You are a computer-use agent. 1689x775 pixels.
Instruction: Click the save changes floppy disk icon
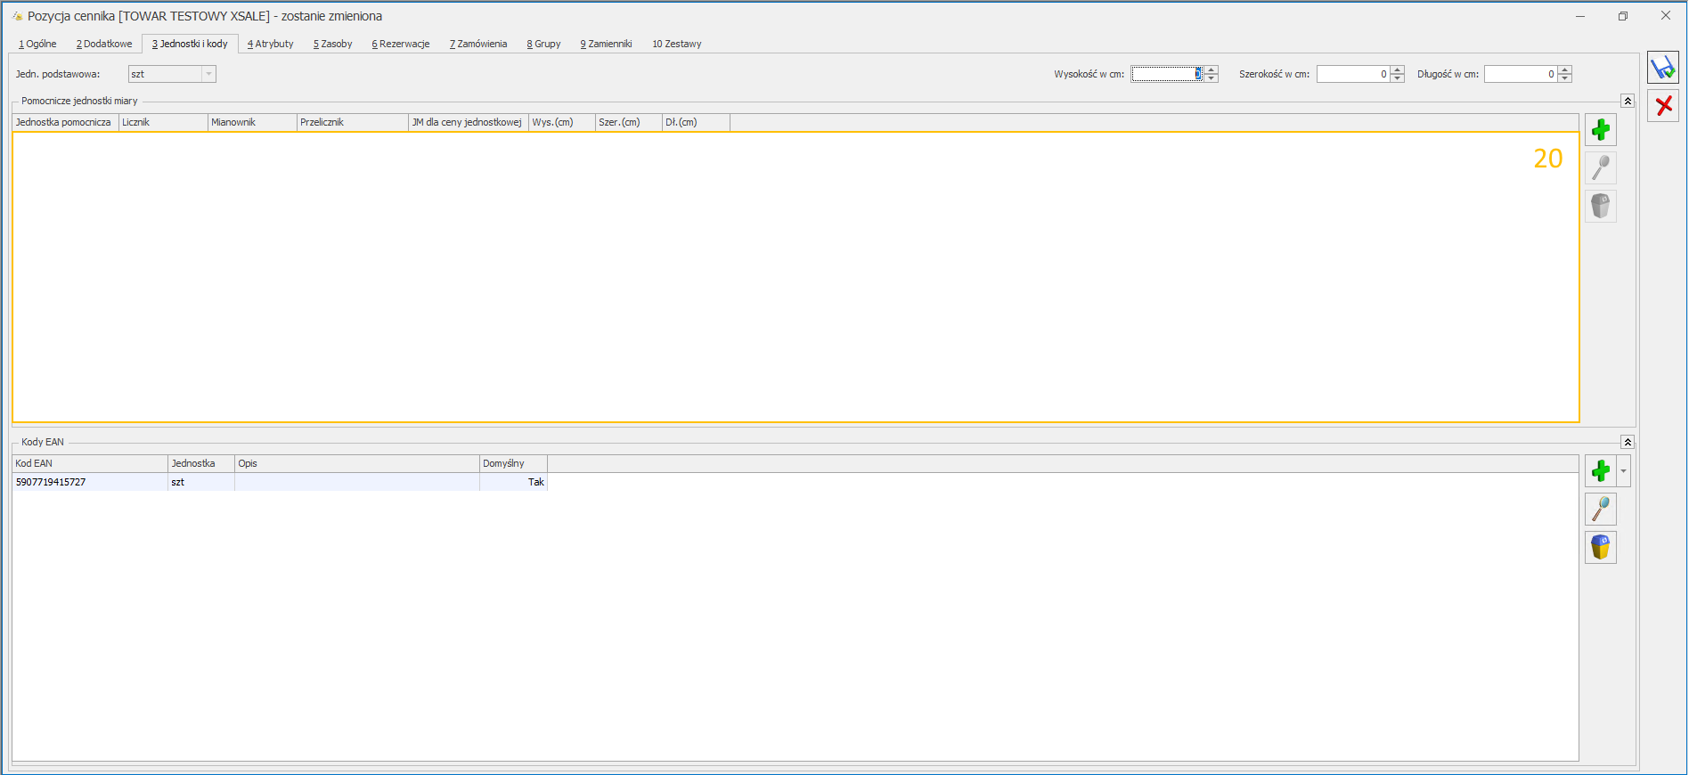tap(1662, 68)
